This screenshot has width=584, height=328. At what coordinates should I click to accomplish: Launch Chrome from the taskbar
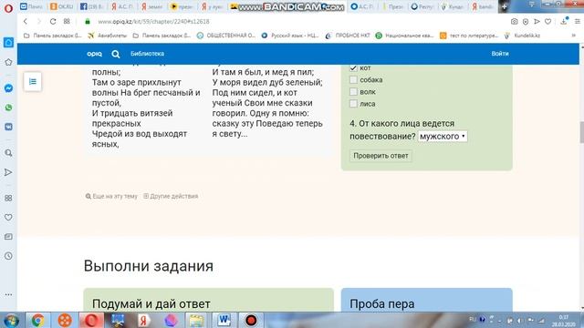click(37, 320)
